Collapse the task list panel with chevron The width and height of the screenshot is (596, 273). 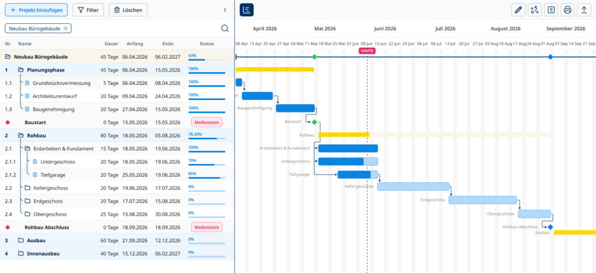coord(225,10)
